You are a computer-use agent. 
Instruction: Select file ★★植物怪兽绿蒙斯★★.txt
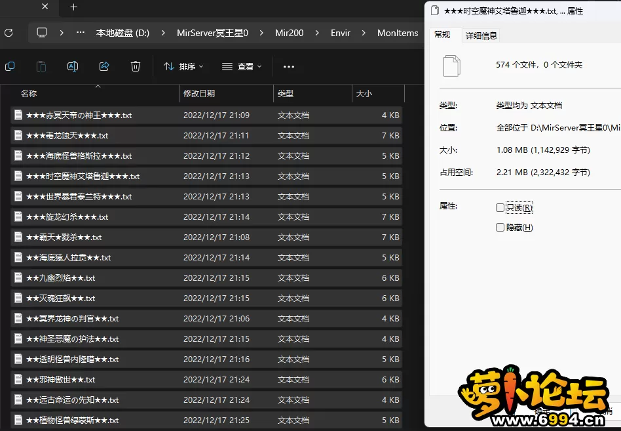(x=206, y=421)
